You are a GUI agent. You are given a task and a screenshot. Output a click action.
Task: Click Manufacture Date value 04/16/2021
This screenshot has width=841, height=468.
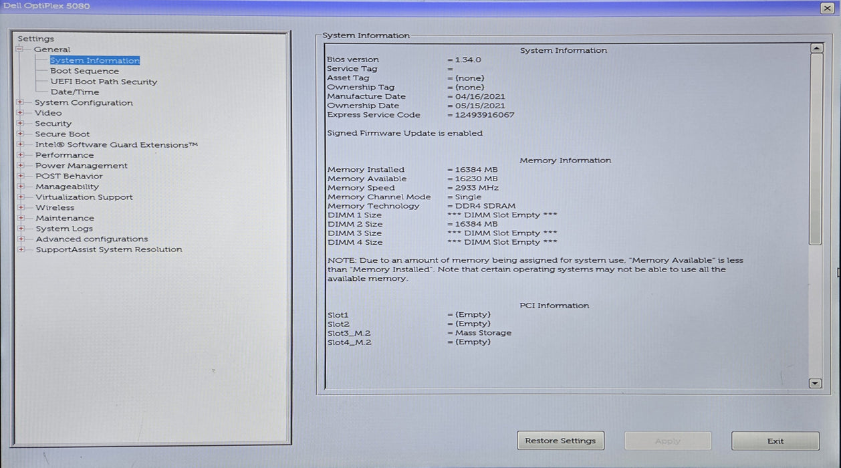click(x=479, y=96)
